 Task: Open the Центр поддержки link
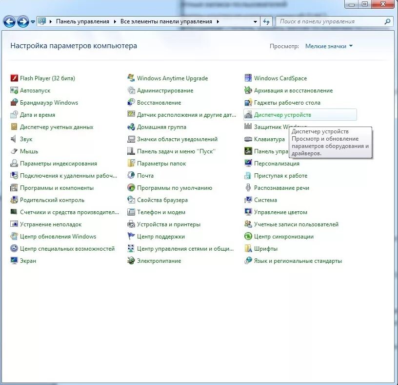click(x=161, y=237)
